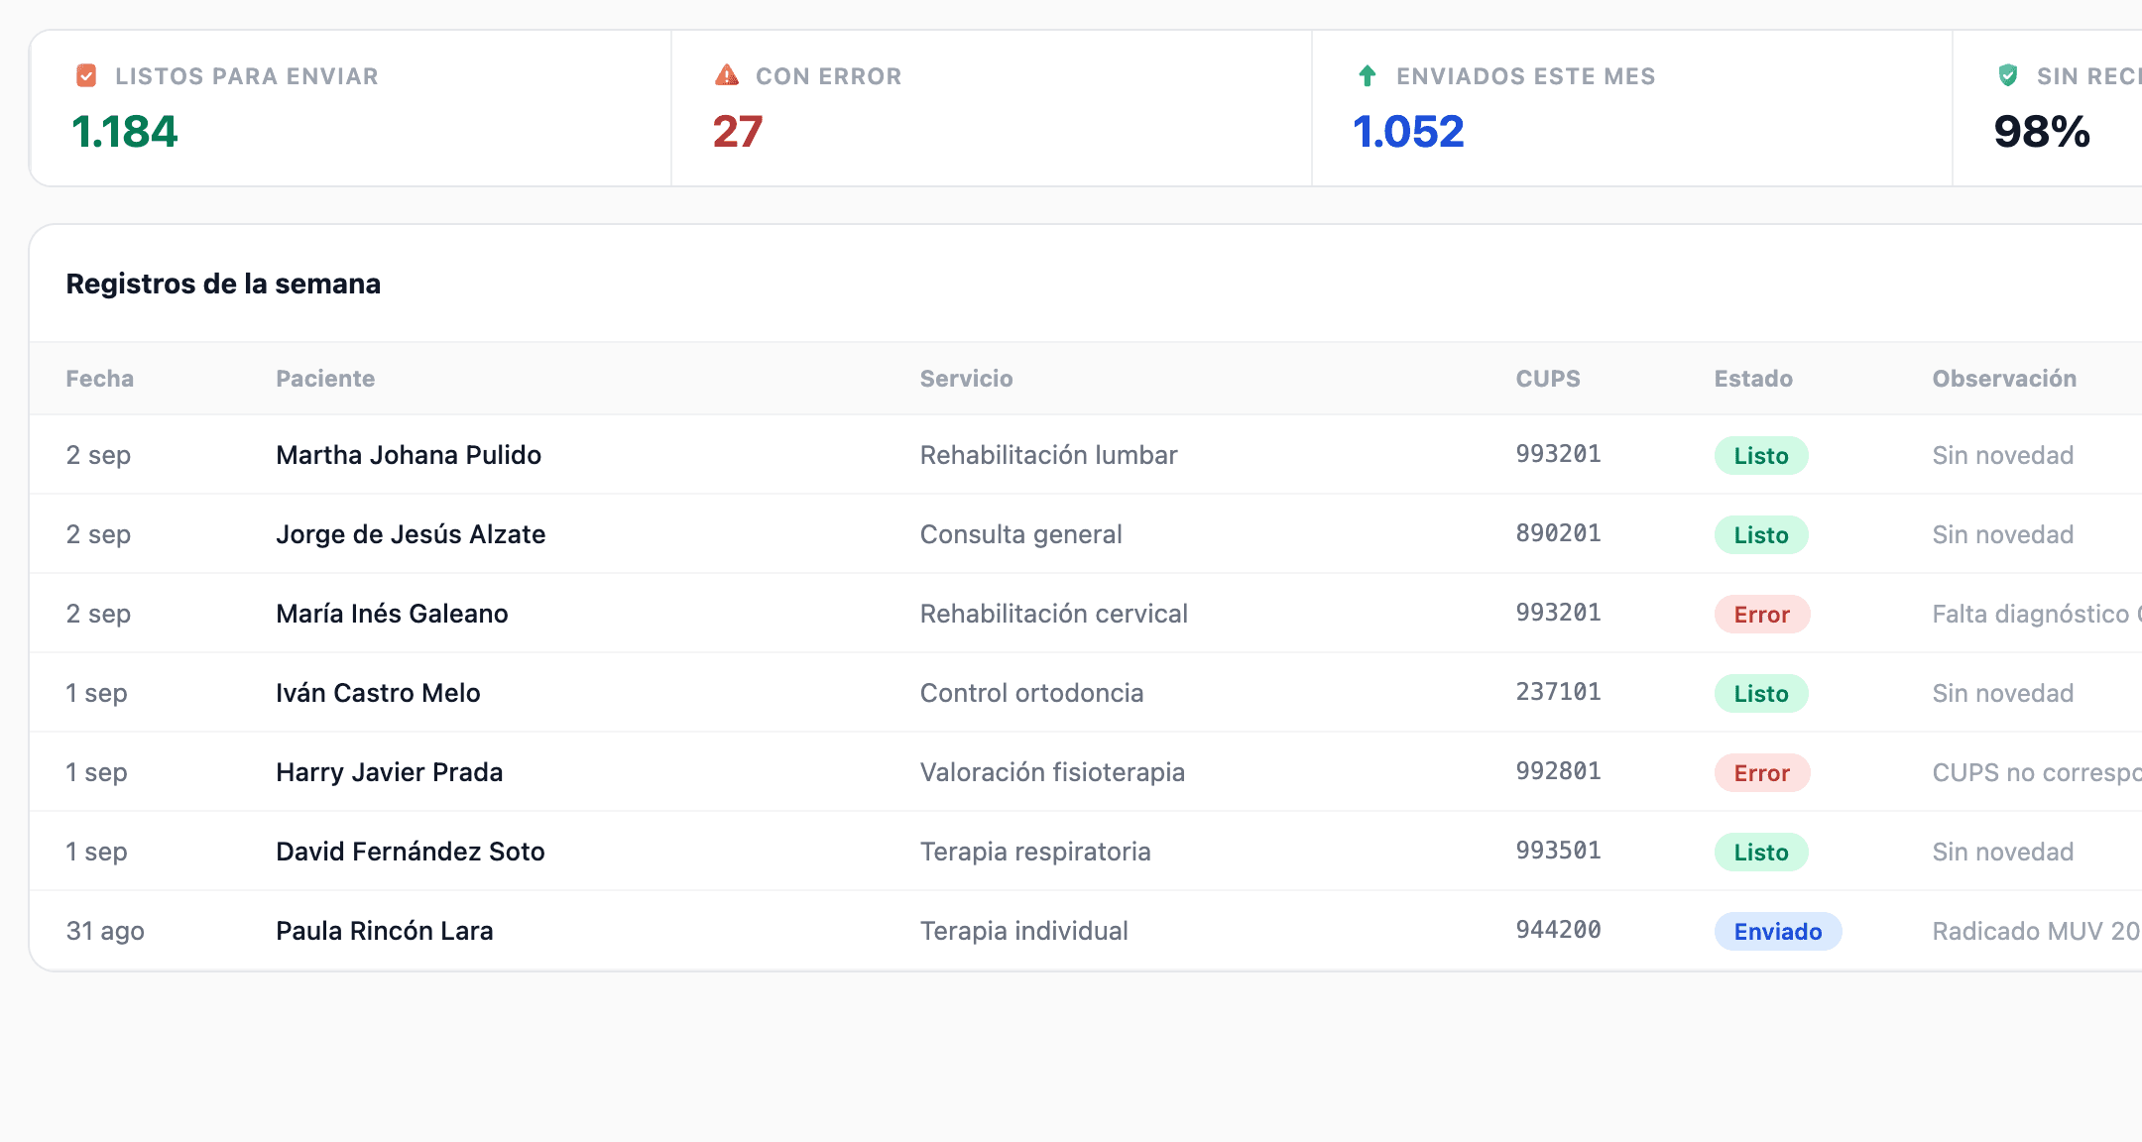Screen dimensions: 2142x1142
Task: Open patient David Fernández Soto
Action: tap(411, 852)
